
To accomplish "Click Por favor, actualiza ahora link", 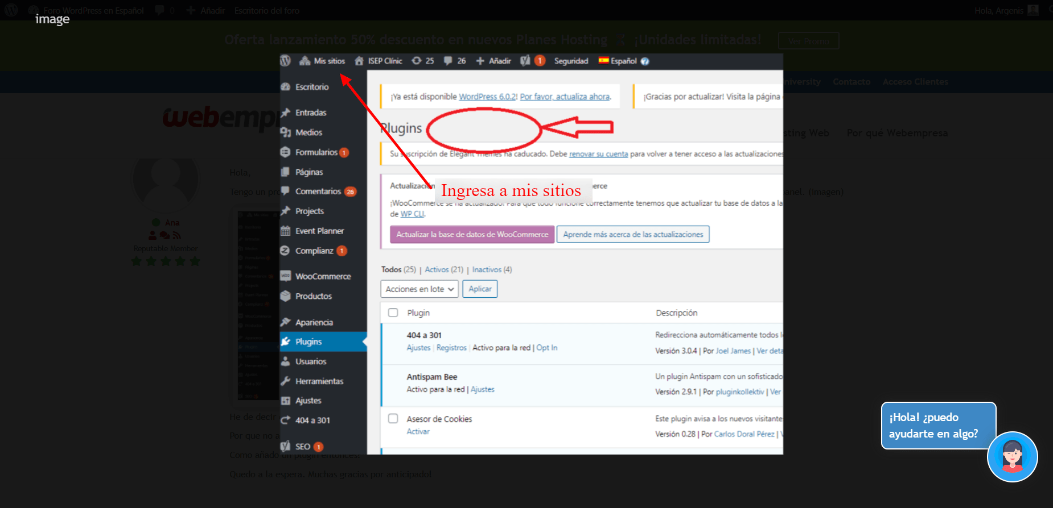I will [565, 97].
